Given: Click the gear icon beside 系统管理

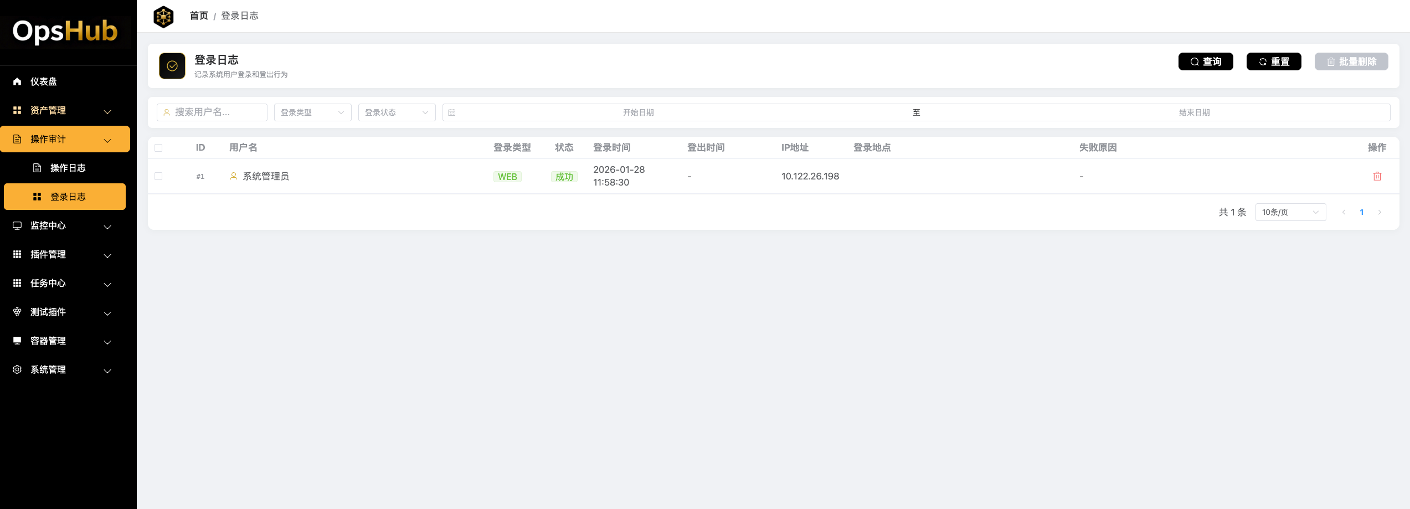Looking at the screenshot, I should (x=17, y=369).
